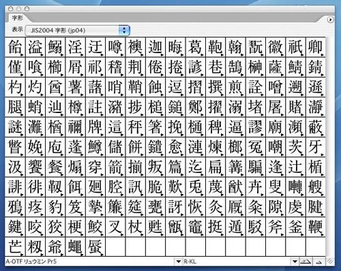Select the 迂 glyph cell
The height and width of the screenshot is (271, 341).
95,47
